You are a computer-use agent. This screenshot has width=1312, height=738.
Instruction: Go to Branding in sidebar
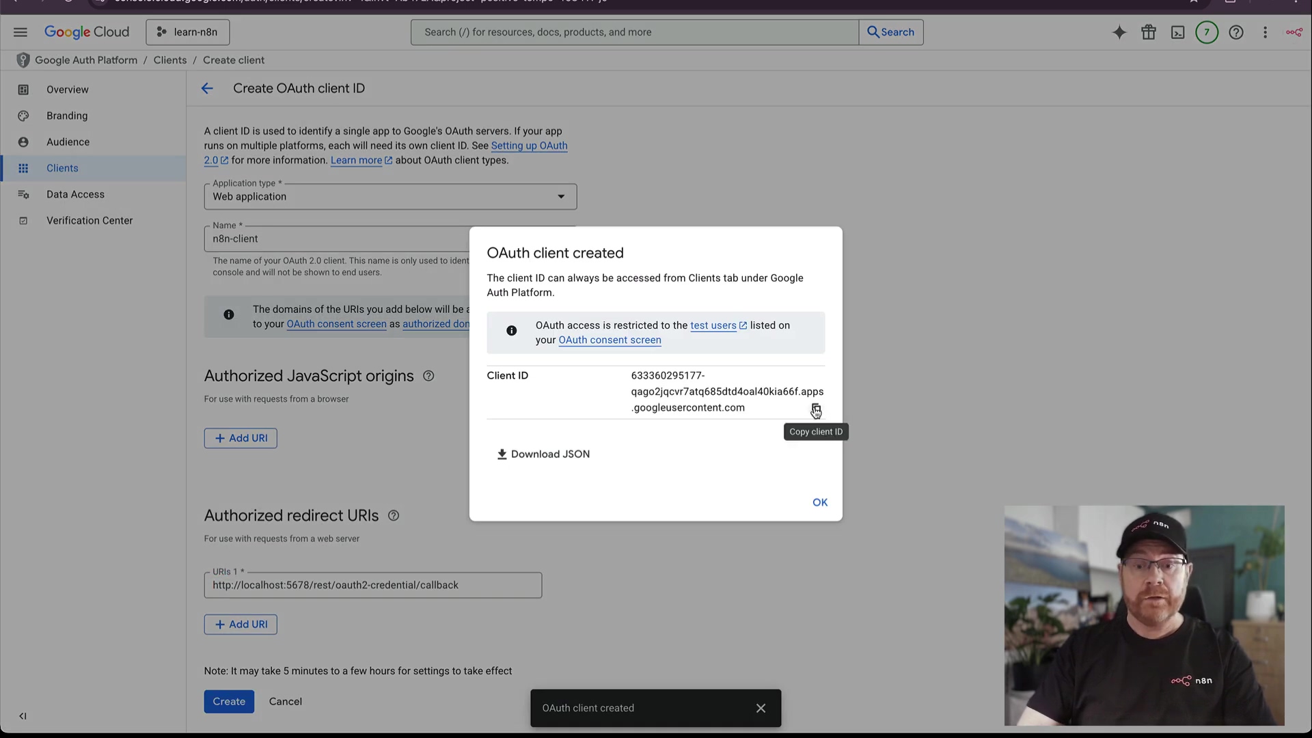(x=67, y=115)
